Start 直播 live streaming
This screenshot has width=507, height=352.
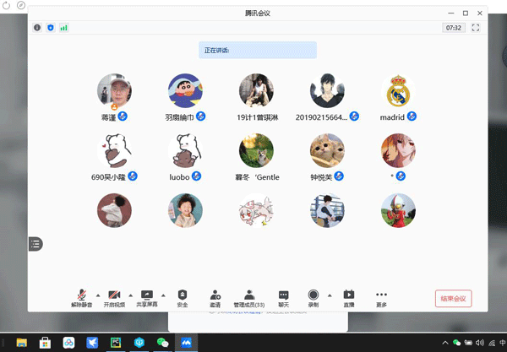pos(348,296)
